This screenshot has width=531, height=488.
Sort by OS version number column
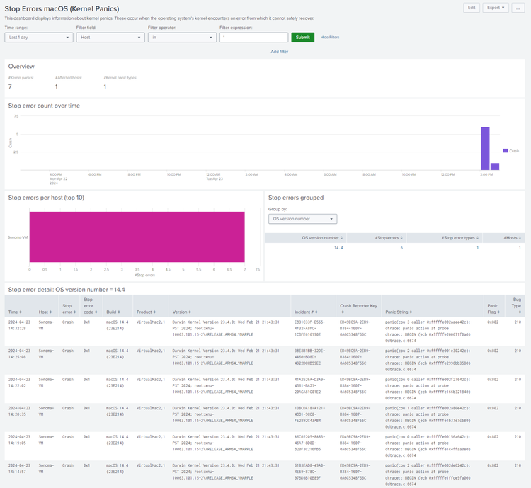[x=322, y=238]
